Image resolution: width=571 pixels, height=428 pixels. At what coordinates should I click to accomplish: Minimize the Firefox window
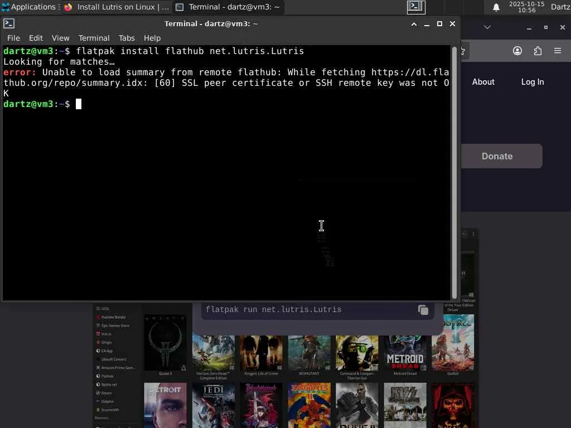click(529, 28)
